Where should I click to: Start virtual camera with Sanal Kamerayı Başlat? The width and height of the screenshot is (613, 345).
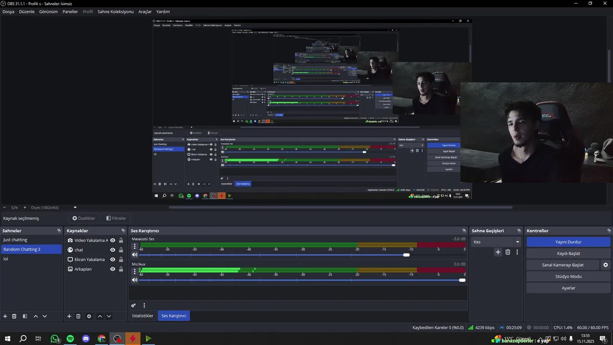[563, 265]
